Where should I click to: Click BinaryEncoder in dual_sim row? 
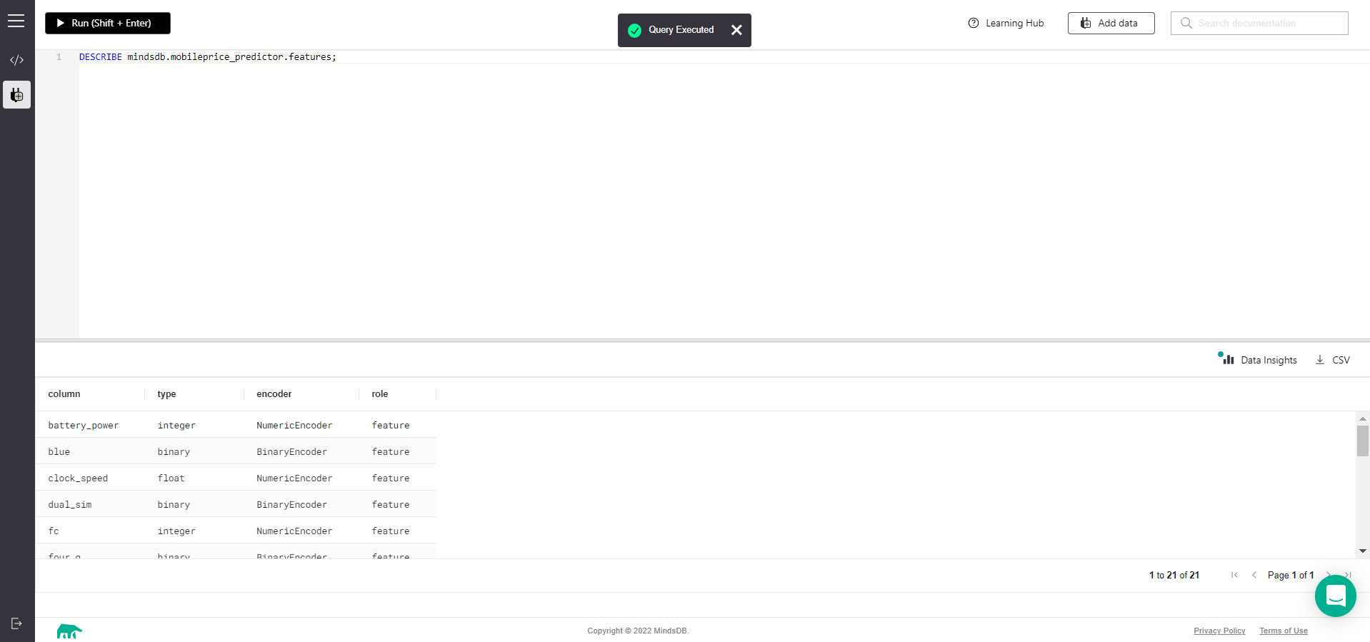point(291,505)
